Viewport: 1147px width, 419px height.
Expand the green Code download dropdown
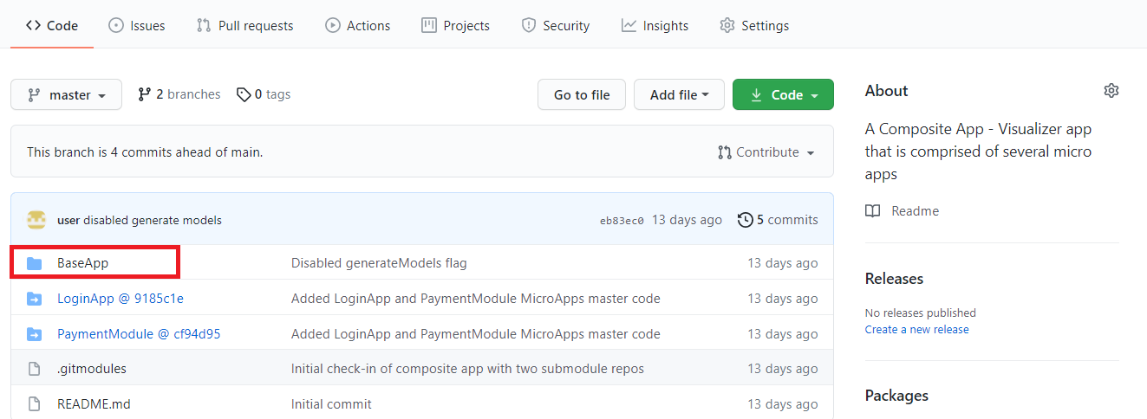pos(783,95)
